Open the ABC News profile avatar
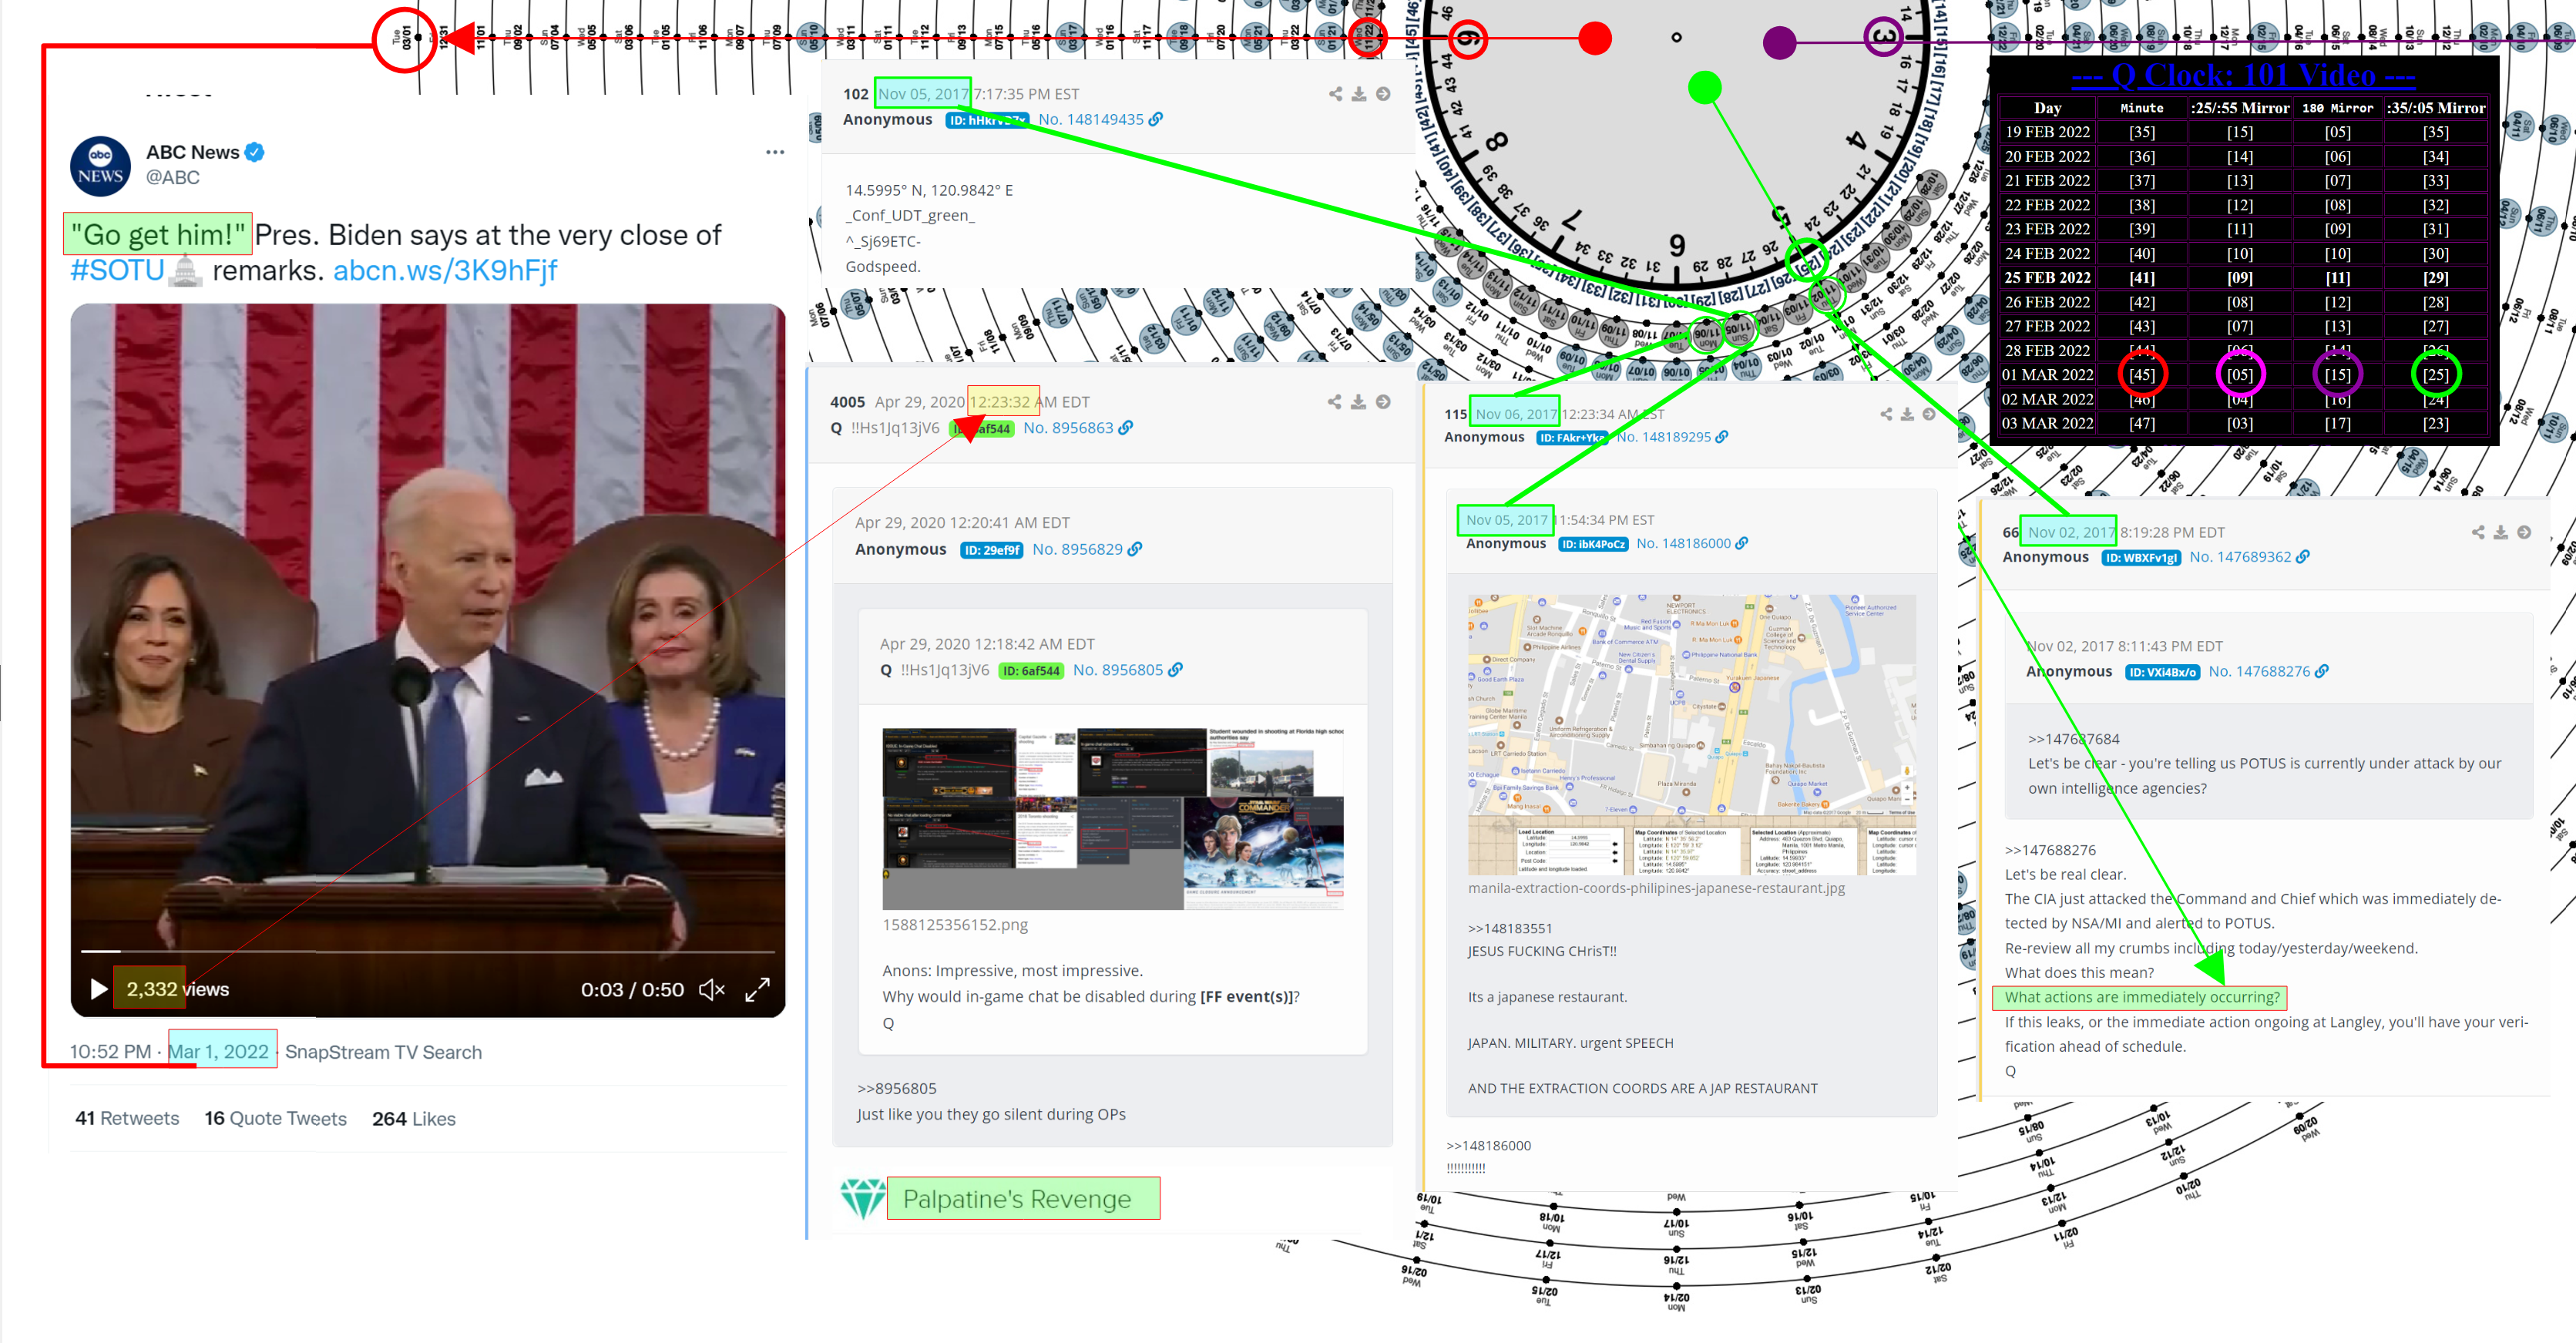The width and height of the screenshot is (2576, 1343). 100,166
